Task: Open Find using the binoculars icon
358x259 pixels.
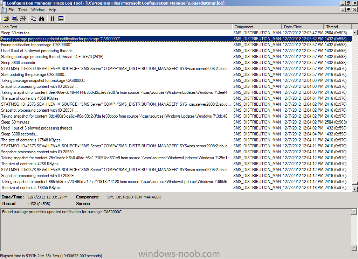Action: [42, 19]
